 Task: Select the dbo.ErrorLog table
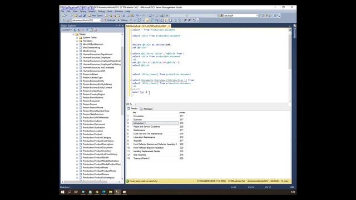point(89,51)
